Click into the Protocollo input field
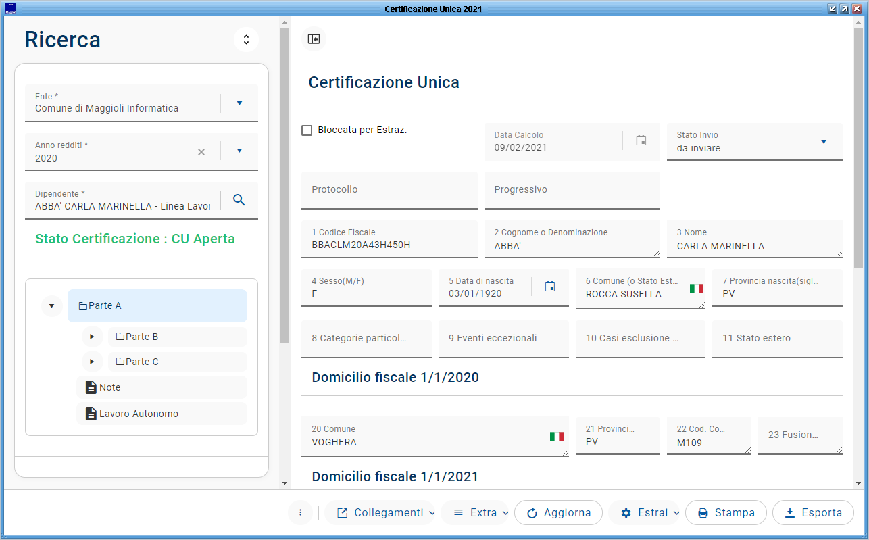The width and height of the screenshot is (869, 540). 389,190
